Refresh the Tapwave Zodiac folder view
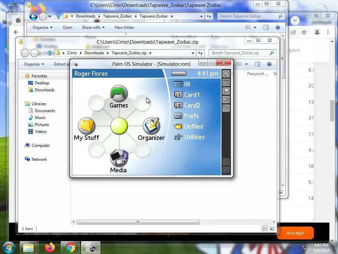This screenshot has width=338, height=254. tap(209, 16)
